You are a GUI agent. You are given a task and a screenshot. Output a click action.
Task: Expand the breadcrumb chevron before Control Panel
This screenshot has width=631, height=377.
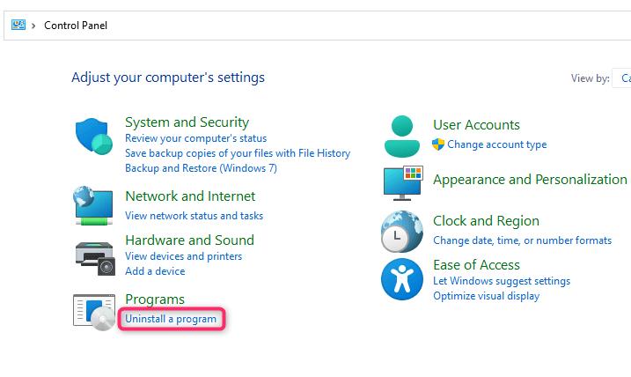click(33, 26)
